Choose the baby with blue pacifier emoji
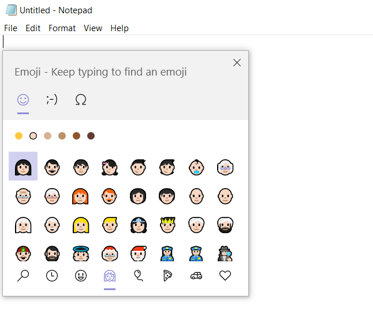The image size is (373, 327). [x=196, y=167]
